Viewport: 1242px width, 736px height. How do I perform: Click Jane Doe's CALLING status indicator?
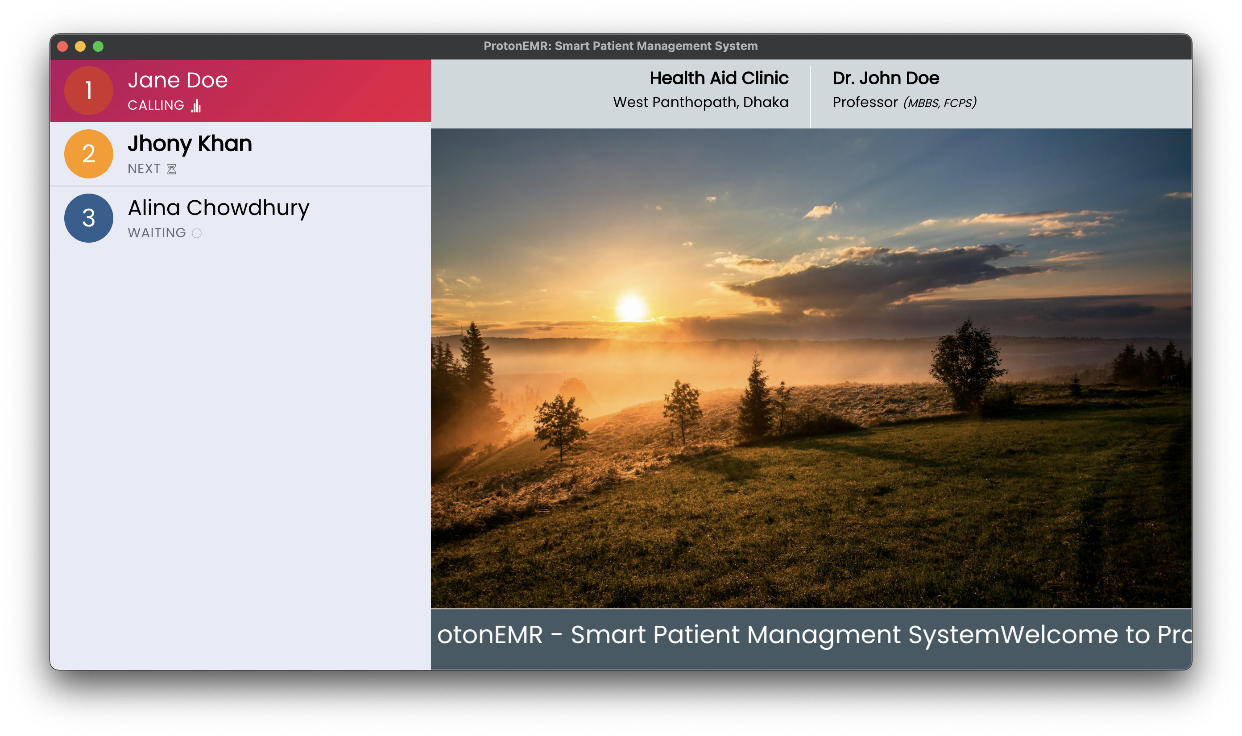pos(156,105)
